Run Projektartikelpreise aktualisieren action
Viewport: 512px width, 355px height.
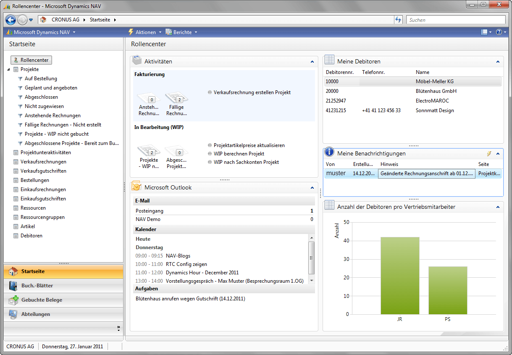(x=249, y=145)
